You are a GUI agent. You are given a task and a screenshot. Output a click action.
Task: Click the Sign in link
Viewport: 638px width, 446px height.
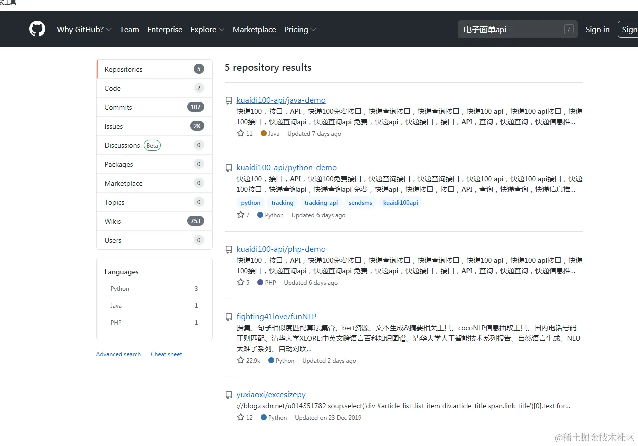click(597, 30)
